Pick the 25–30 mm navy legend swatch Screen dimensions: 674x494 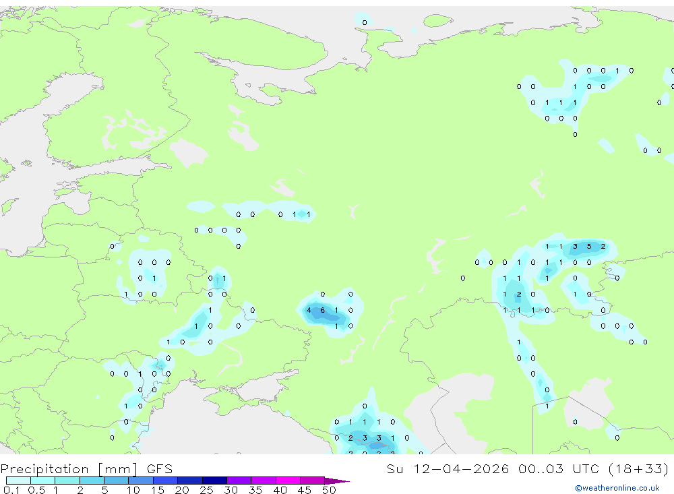214,481
